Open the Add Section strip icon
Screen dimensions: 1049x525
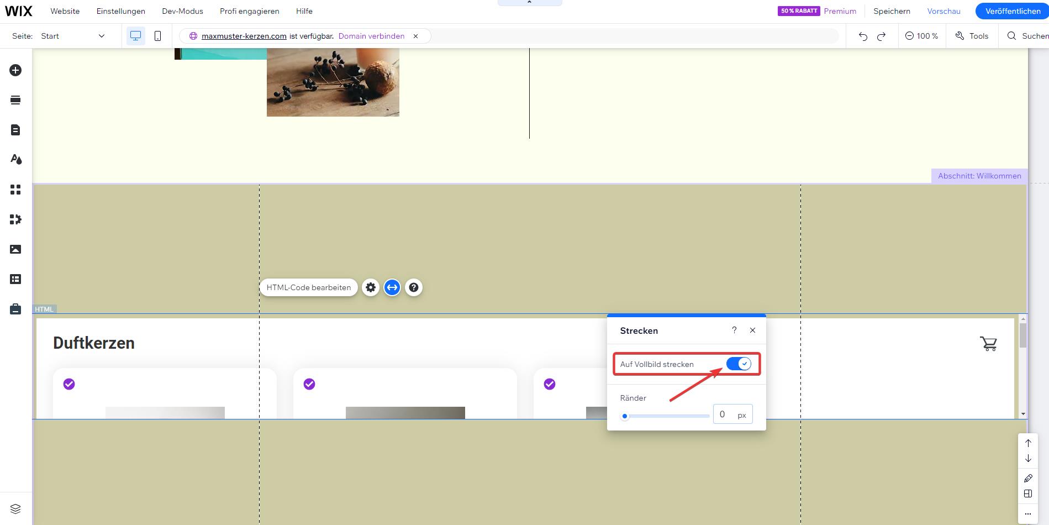coord(15,100)
